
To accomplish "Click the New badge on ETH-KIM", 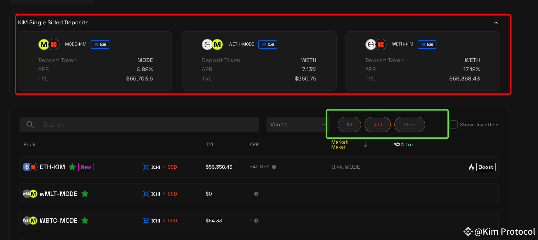I will click(86, 167).
